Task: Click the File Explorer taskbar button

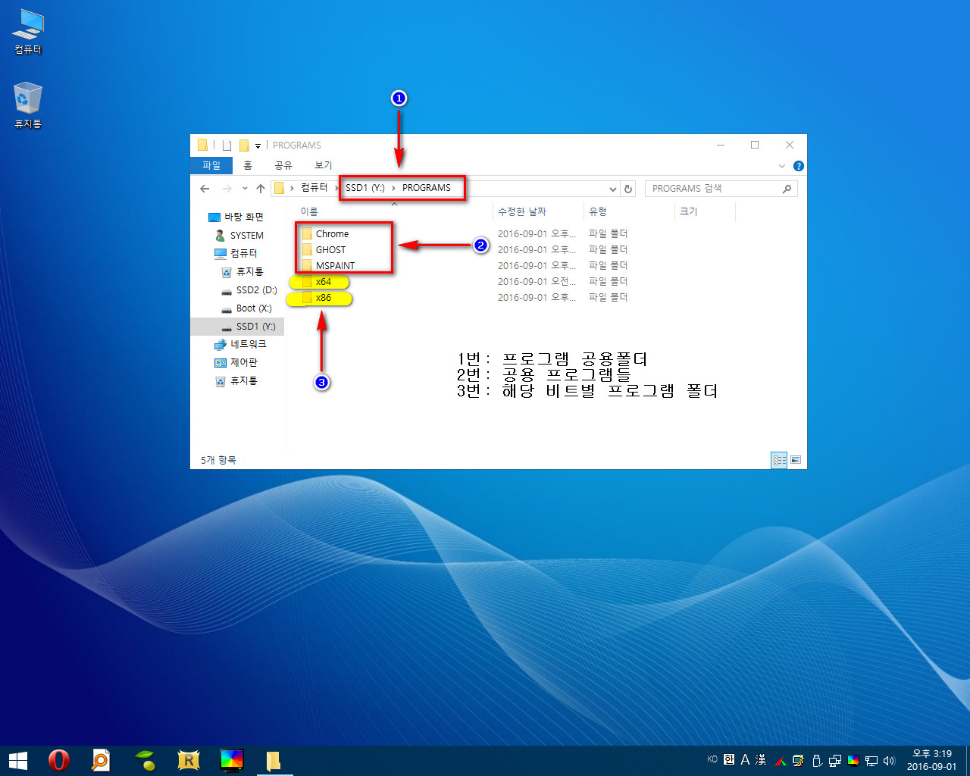Action: 274,760
